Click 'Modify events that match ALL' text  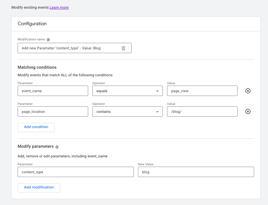(x=65, y=75)
